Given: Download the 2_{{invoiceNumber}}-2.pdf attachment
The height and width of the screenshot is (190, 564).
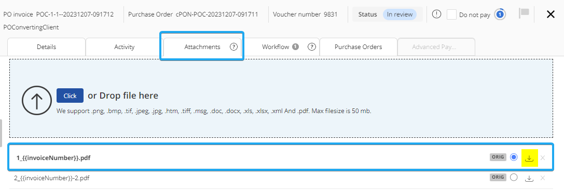Looking at the screenshot, I should pos(529,178).
